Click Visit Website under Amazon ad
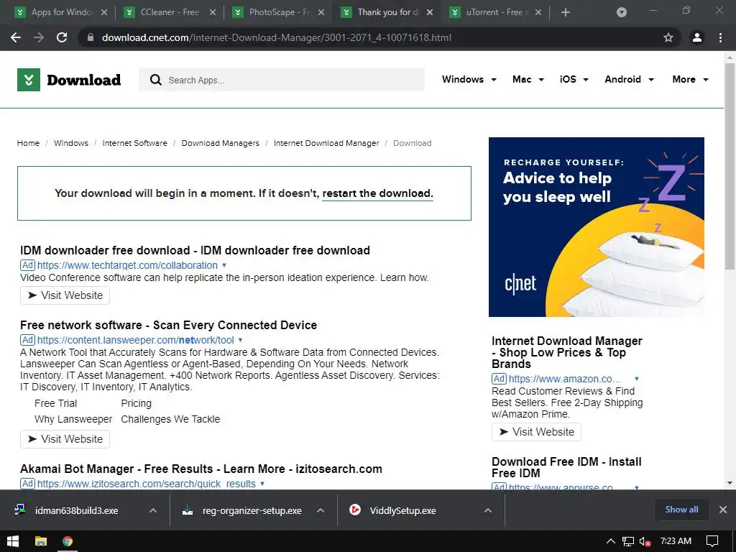Screen dimensions: 736x552 click(536, 432)
